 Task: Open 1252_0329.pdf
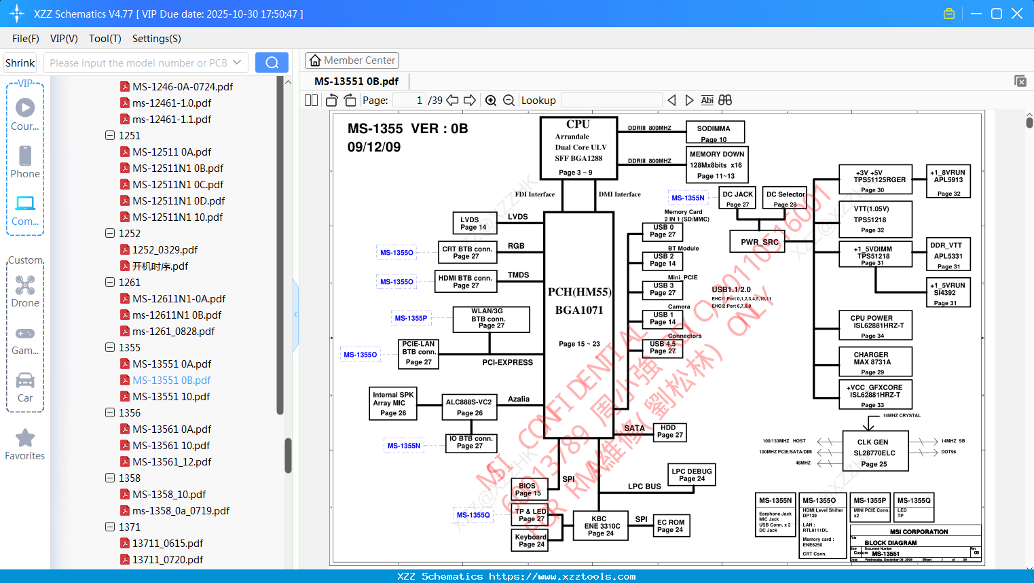click(x=165, y=249)
